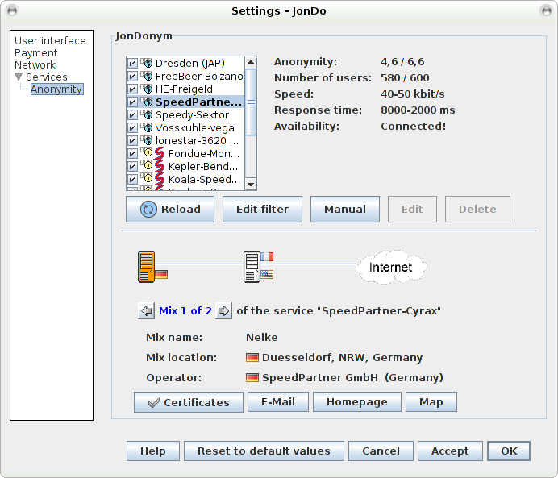This screenshot has width=558, height=478.
Task: Go to previous mix with left arrow
Action: [146, 311]
